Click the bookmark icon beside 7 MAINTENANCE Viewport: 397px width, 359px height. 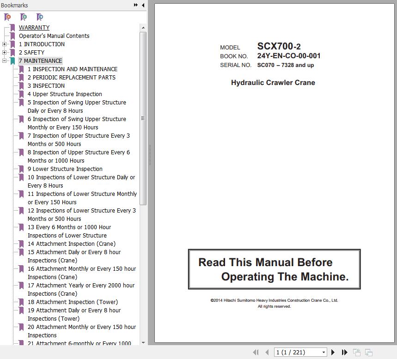click(x=12, y=61)
